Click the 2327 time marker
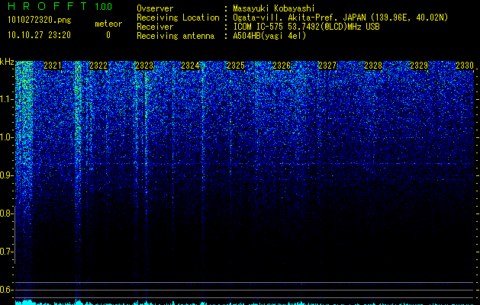 327,66
